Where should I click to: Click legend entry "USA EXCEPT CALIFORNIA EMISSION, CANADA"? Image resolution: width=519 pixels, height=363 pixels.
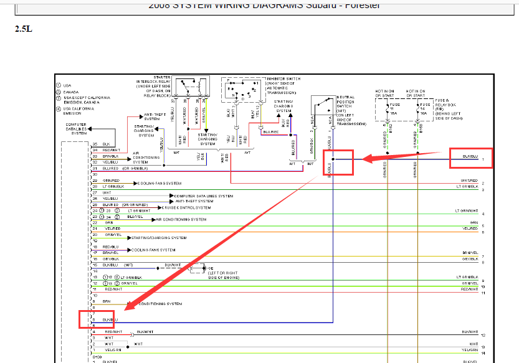(83, 100)
